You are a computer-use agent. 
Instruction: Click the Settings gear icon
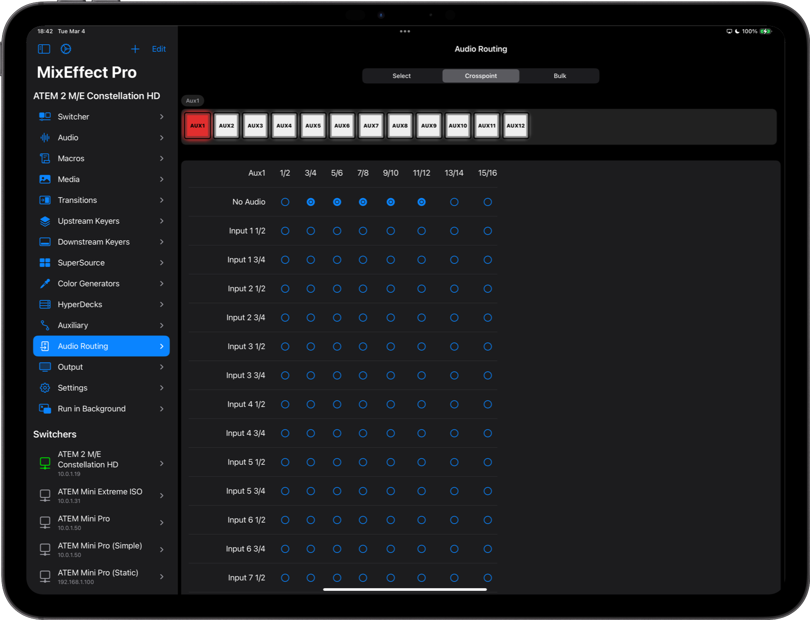[45, 387]
